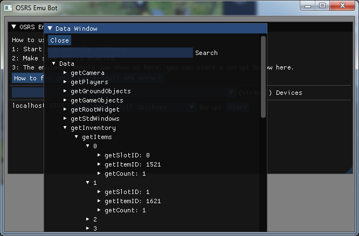Click the Close button in Data Window
The width and height of the screenshot is (359, 236).
(59, 40)
